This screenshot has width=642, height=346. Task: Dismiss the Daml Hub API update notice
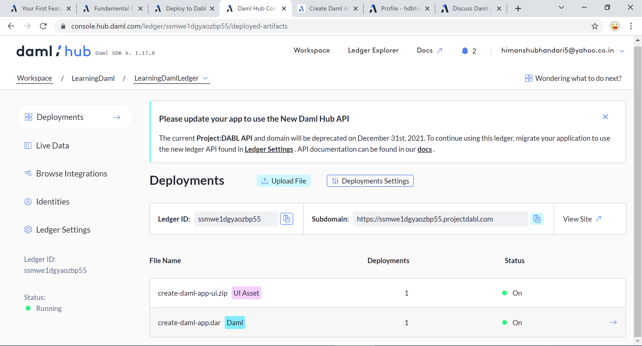click(x=605, y=117)
